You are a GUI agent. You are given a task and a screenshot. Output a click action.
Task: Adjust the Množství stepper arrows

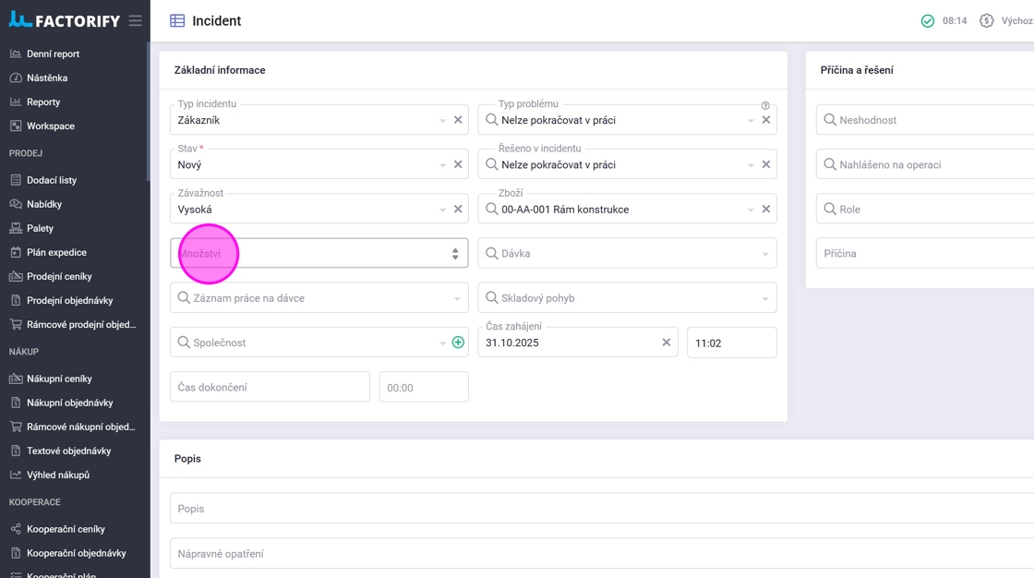455,254
